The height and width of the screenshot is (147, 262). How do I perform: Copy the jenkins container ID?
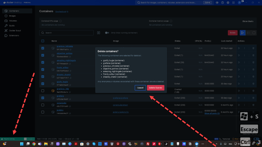click(70, 113)
